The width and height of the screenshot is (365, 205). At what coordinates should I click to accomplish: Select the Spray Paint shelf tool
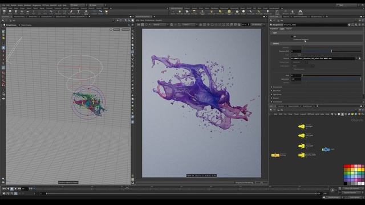coord(71,12)
